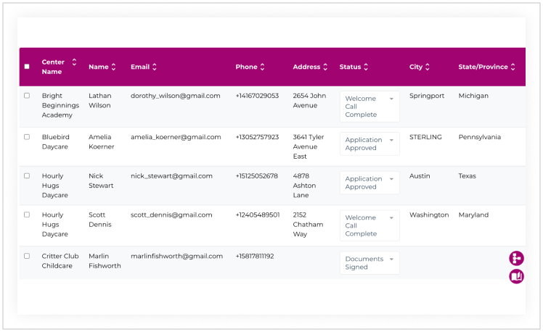
Task: Click the city Springport
Action: [427, 96]
